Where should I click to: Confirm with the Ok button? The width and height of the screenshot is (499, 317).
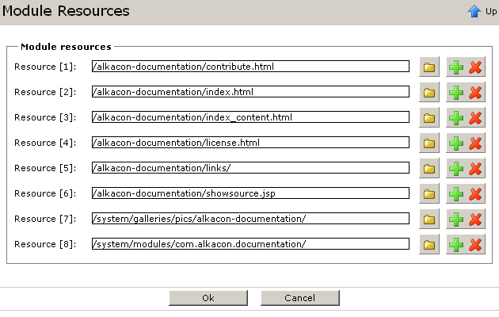coord(208,298)
